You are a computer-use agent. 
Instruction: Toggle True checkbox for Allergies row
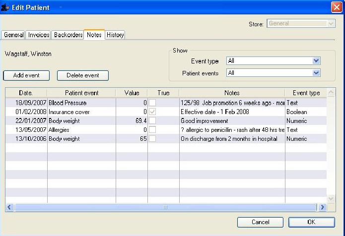click(x=153, y=129)
